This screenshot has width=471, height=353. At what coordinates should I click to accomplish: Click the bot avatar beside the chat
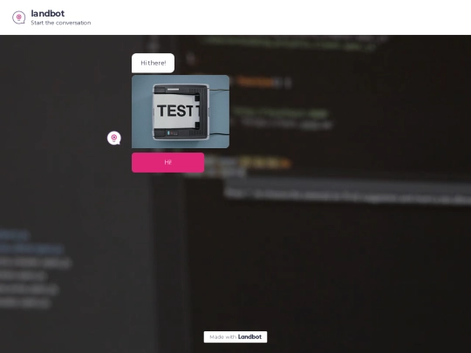coord(114,138)
